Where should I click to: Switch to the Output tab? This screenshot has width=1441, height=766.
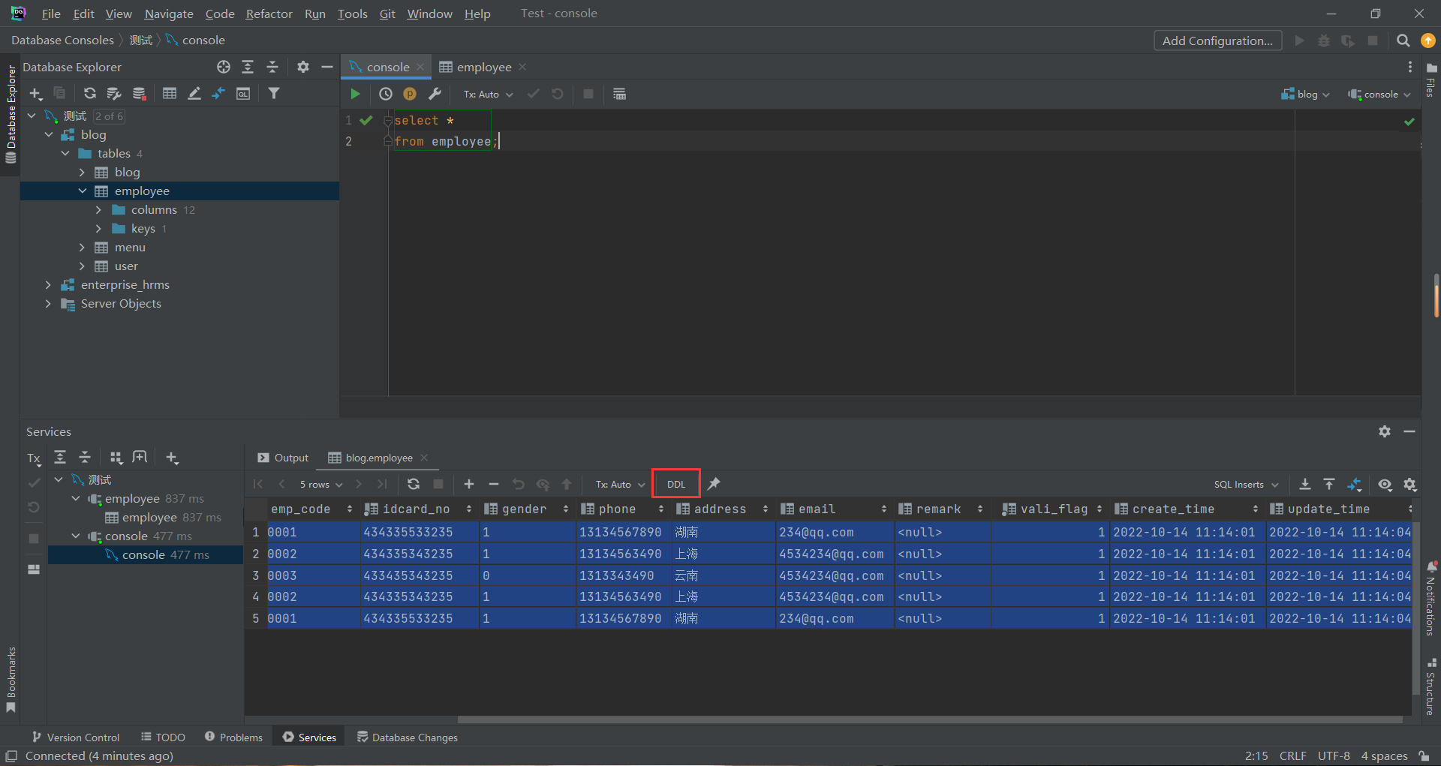pos(283,458)
